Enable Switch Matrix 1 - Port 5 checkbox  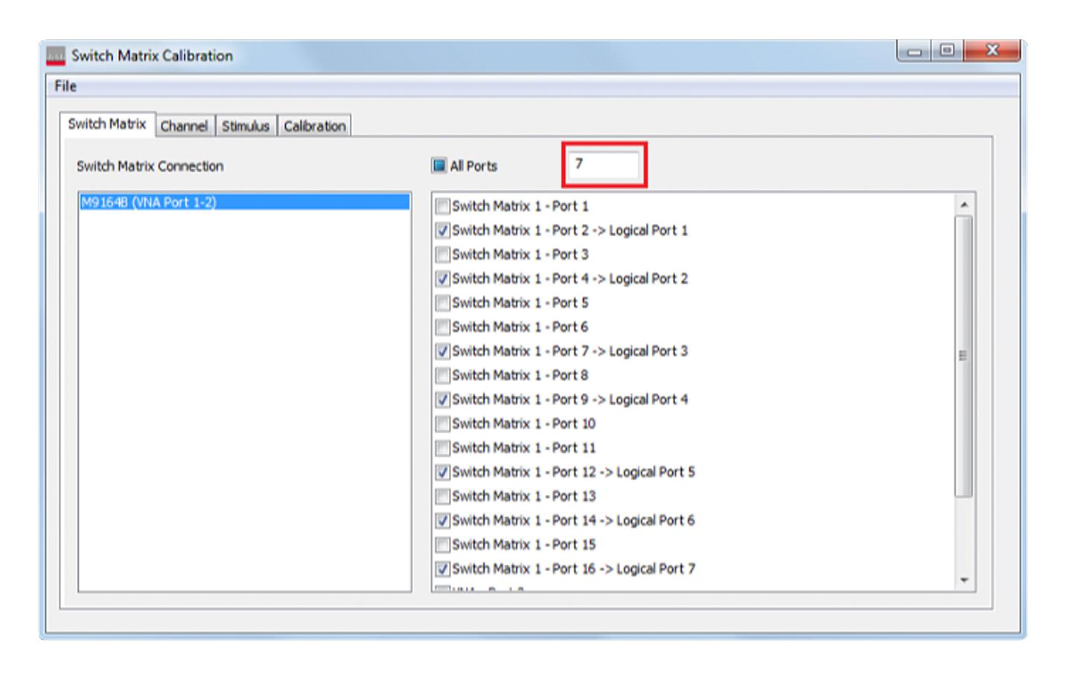[x=443, y=303]
